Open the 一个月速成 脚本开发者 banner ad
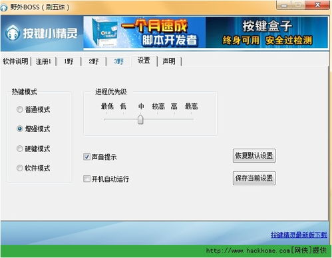 (144, 33)
